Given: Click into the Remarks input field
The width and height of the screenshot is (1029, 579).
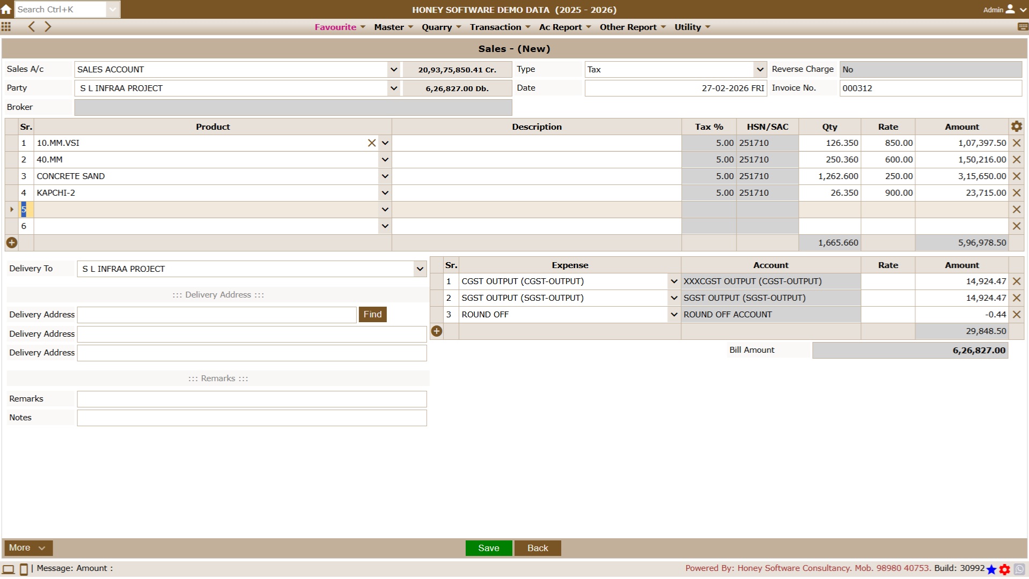Looking at the screenshot, I should [252, 399].
